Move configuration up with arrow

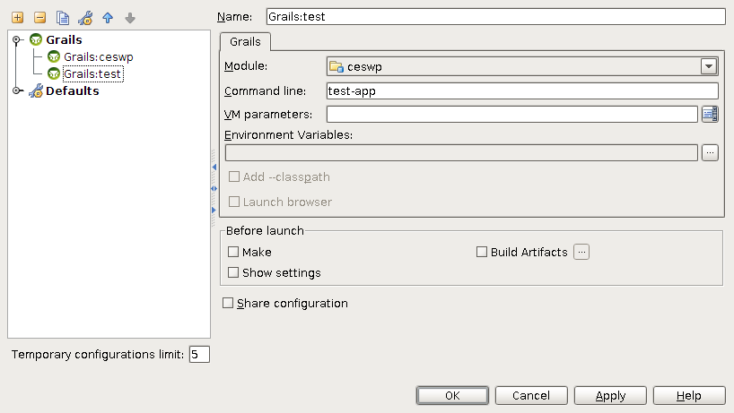coord(108,18)
